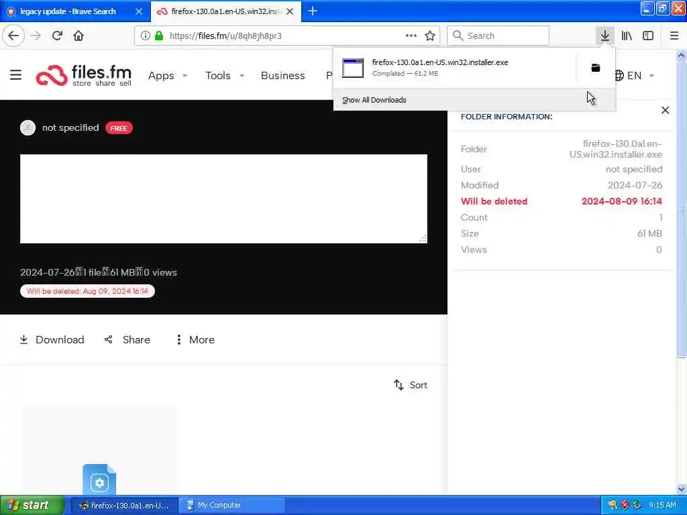Click the Size value 61 MB
The image size is (687, 515).
[649, 233]
